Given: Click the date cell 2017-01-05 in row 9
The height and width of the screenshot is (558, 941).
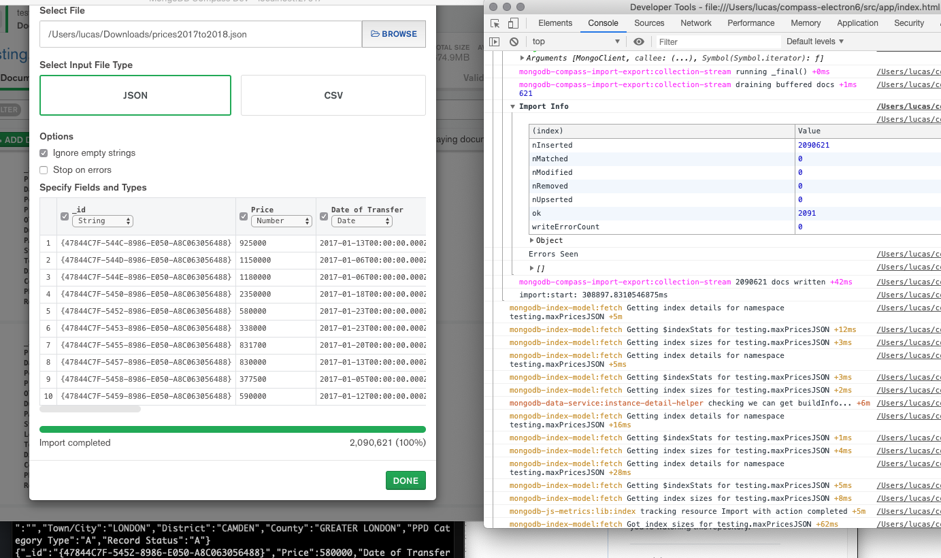Looking at the screenshot, I should click(372, 379).
